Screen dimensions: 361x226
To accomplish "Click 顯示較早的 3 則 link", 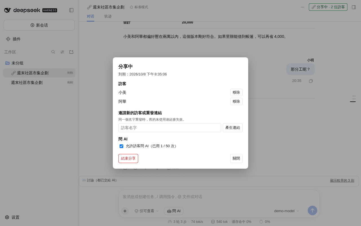I will 342,181.
